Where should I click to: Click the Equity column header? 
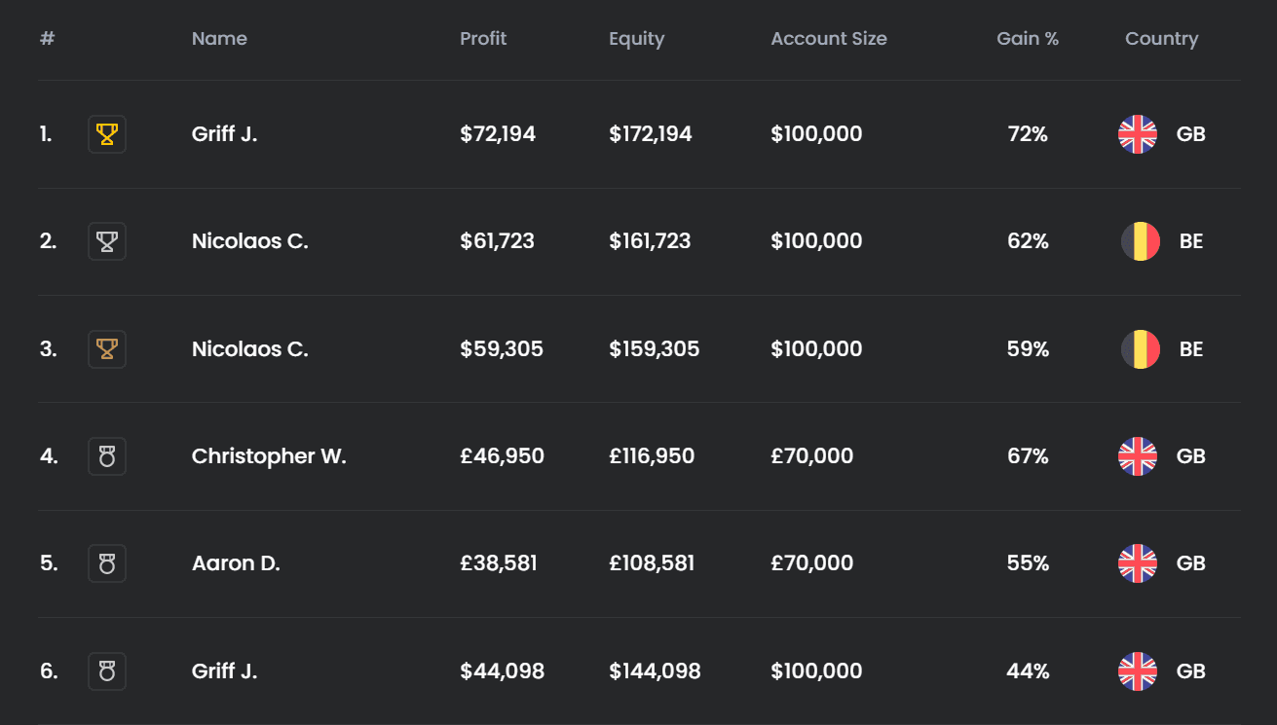point(636,39)
